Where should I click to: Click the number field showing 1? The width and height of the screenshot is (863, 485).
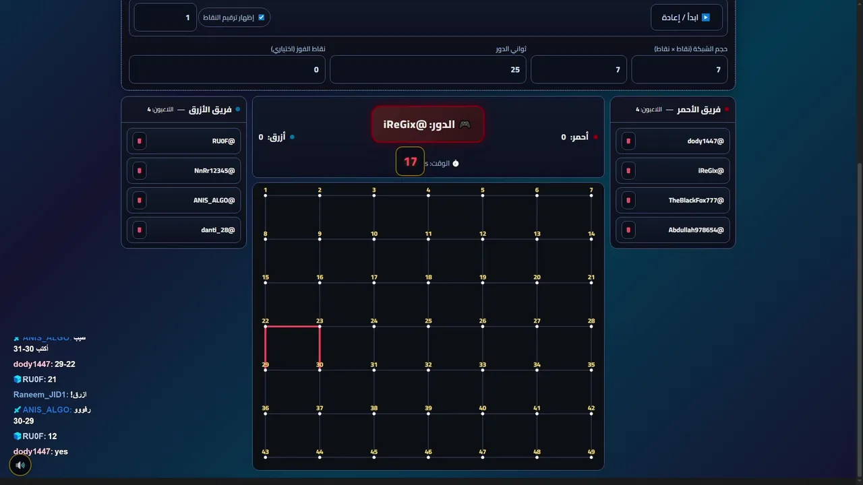(x=165, y=18)
